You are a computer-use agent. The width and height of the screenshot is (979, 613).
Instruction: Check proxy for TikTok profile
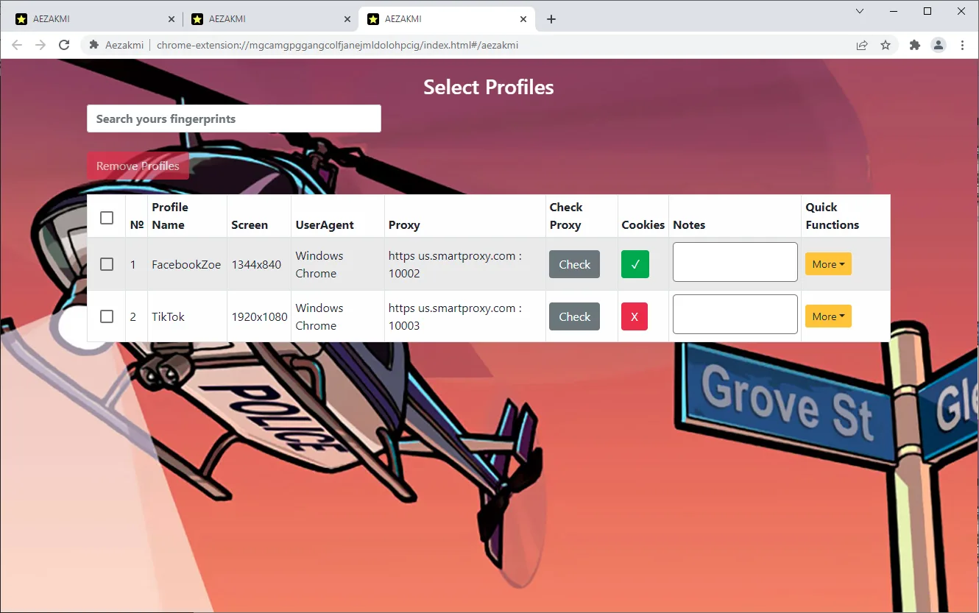point(574,316)
